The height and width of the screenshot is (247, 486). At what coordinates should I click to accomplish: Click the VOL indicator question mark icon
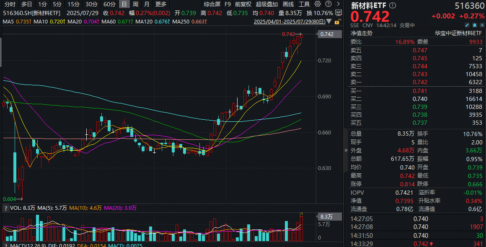(5, 208)
